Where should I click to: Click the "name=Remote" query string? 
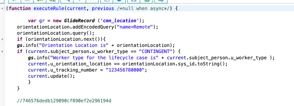(135, 27)
